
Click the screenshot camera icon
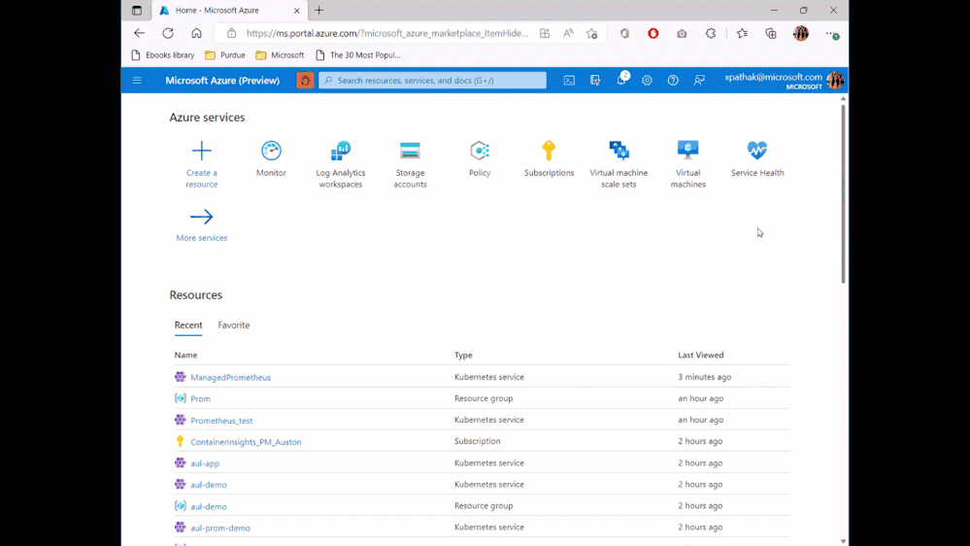point(682,33)
